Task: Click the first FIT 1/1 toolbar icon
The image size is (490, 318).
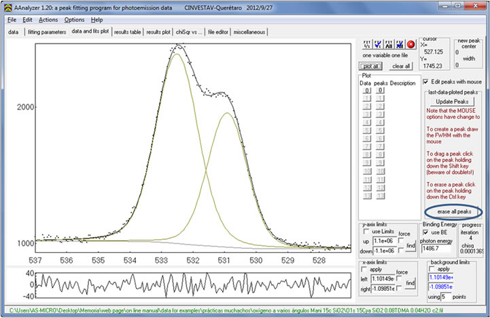Action: point(366,44)
